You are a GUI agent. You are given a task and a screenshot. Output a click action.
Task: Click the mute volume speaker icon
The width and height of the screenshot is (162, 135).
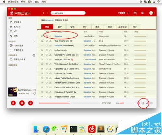pyautogui.click(x=117, y=103)
